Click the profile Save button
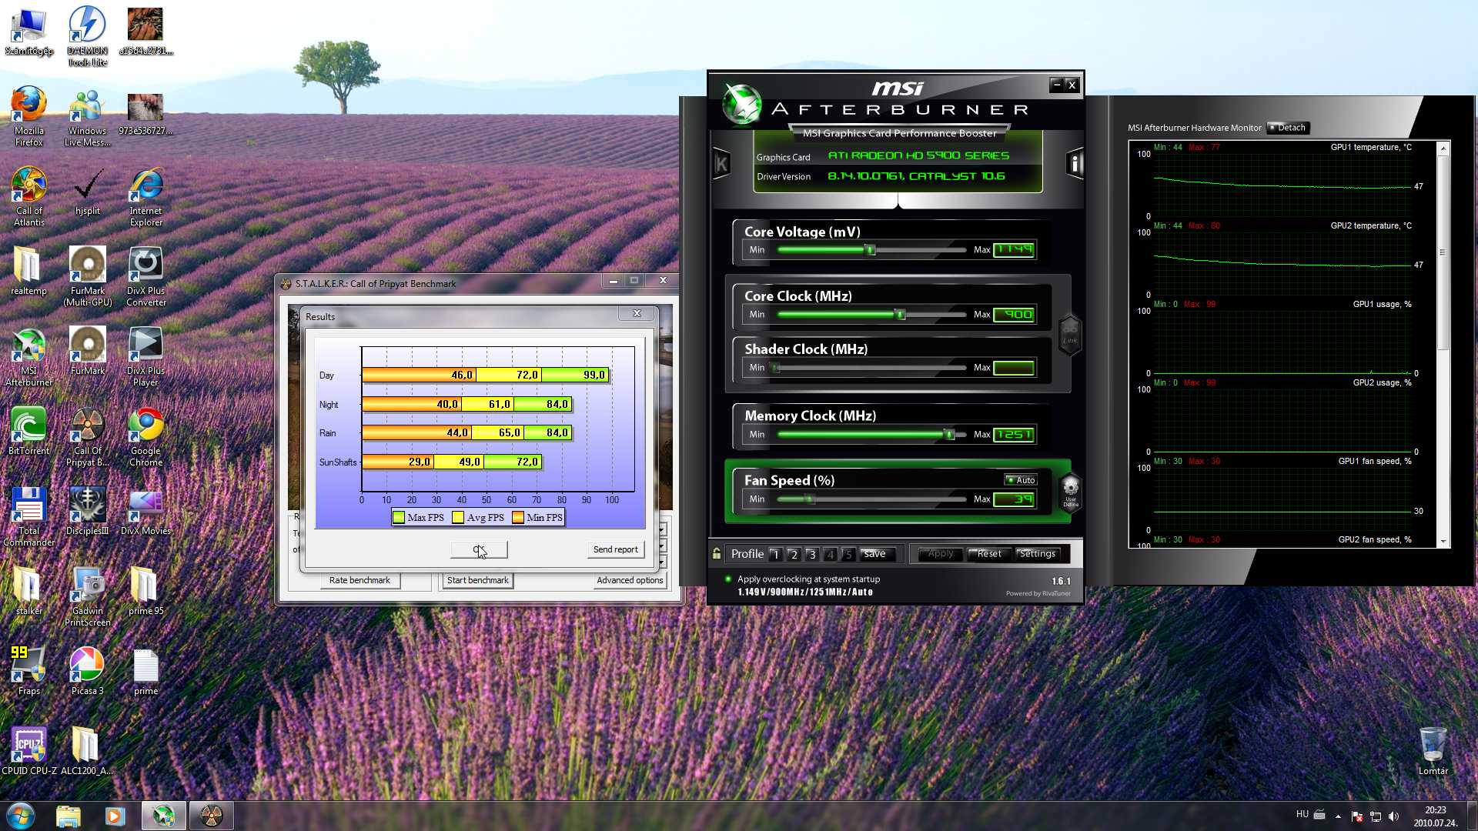This screenshot has height=831, width=1478. pos(875,554)
